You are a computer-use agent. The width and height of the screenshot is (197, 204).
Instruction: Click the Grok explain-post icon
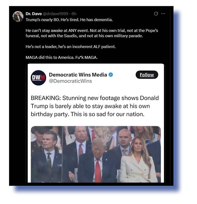coord(156,14)
